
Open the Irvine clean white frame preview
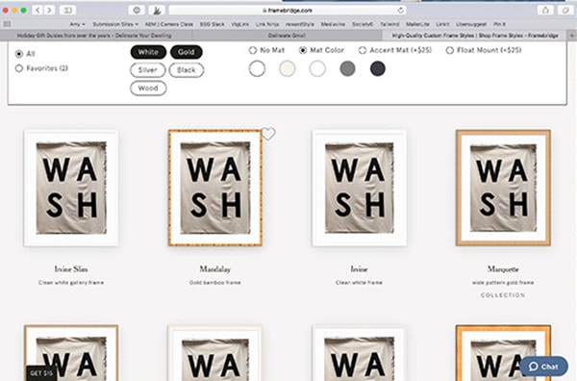[359, 188]
